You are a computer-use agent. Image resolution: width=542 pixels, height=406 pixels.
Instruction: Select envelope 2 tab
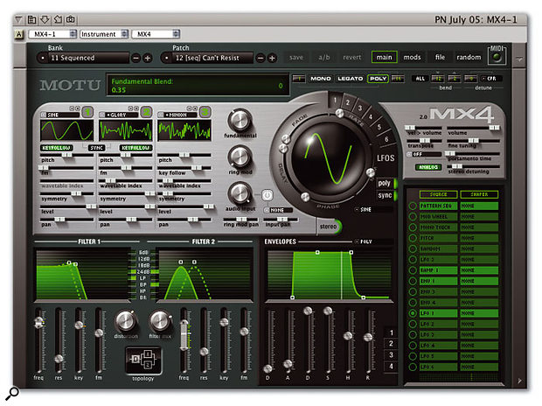pyautogui.click(x=391, y=344)
